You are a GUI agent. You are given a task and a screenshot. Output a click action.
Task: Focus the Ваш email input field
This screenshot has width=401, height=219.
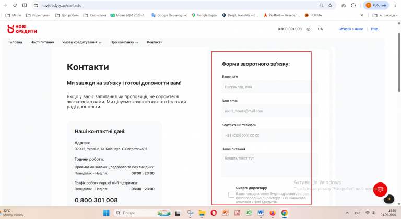pyautogui.click(x=270, y=111)
